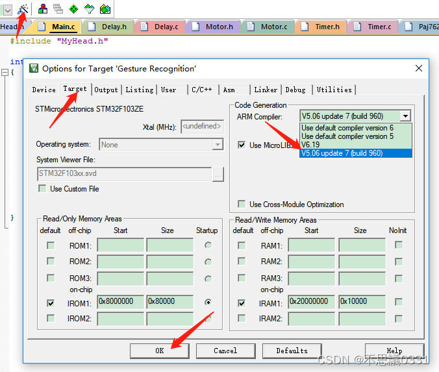
Task: Select the ROM1 Startup radio button
Action: coord(208,245)
